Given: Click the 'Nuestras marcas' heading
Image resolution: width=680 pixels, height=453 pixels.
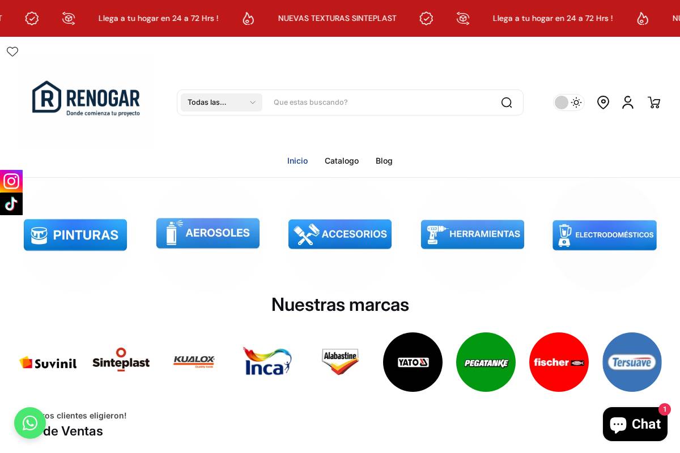Looking at the screenshot, I should (340, 305).
